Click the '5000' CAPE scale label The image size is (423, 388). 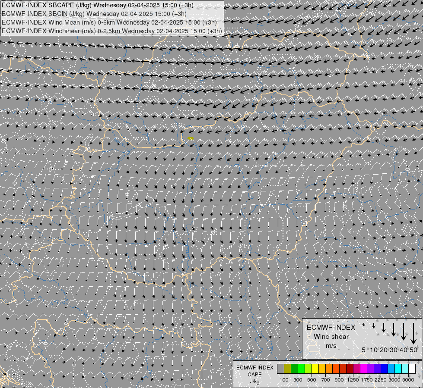408,380
